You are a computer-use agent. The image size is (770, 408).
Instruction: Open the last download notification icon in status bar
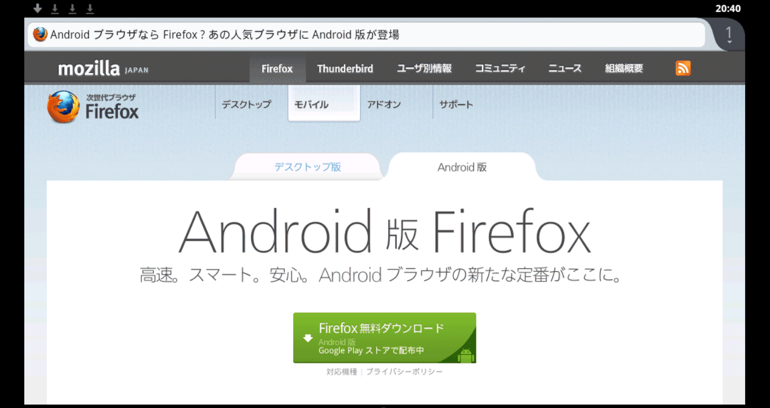click(x=90, y=8)
